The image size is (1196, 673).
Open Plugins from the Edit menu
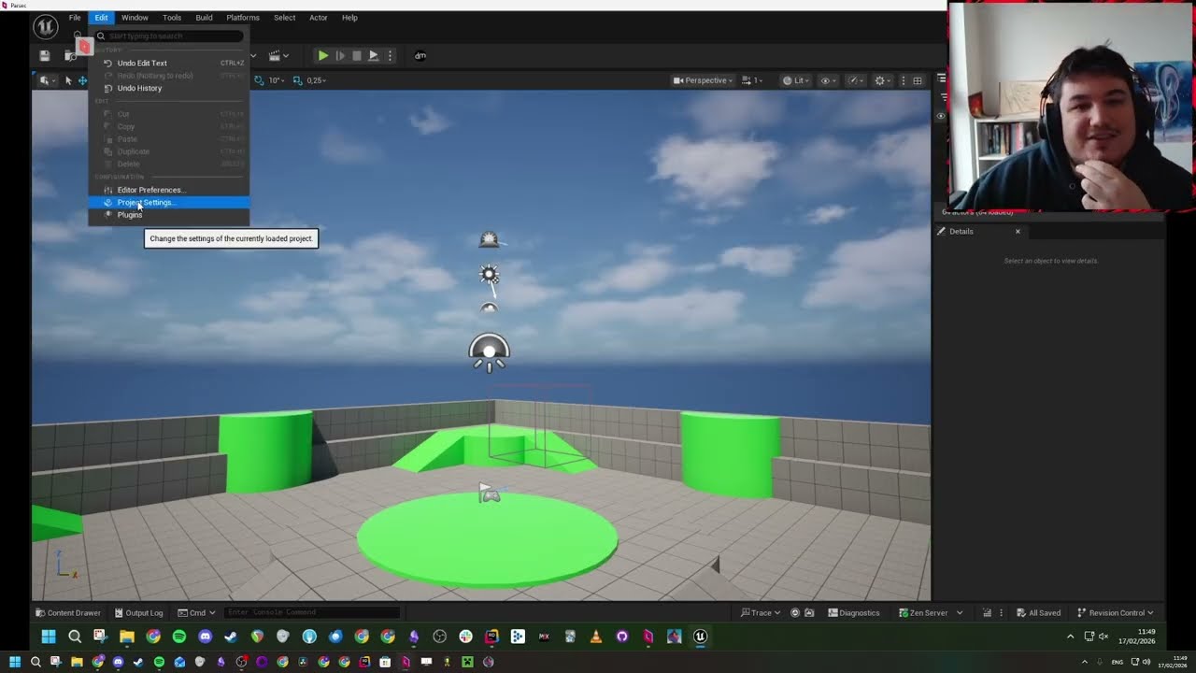169,215
